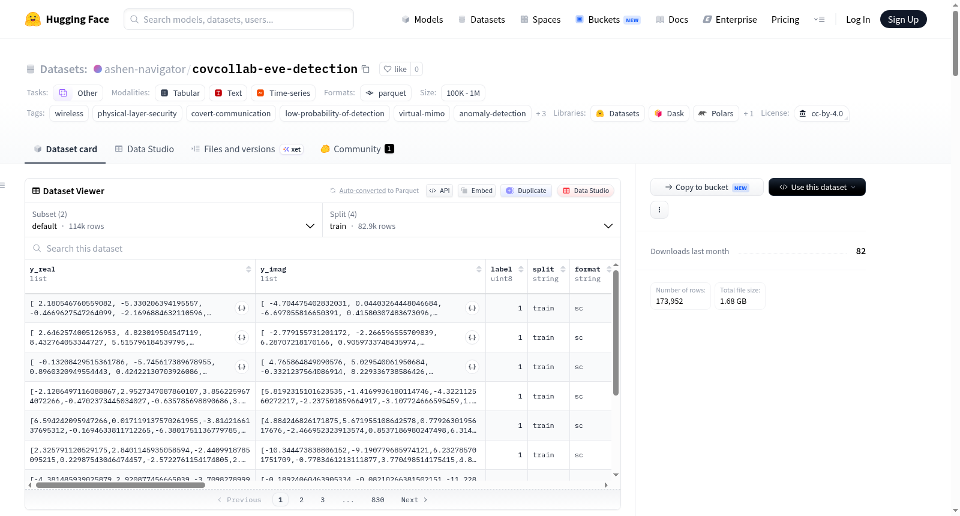960x516 pixels.
Task: Click the search magnifier in dataset search
Action: pyautogui.click(x=37, y=248)
